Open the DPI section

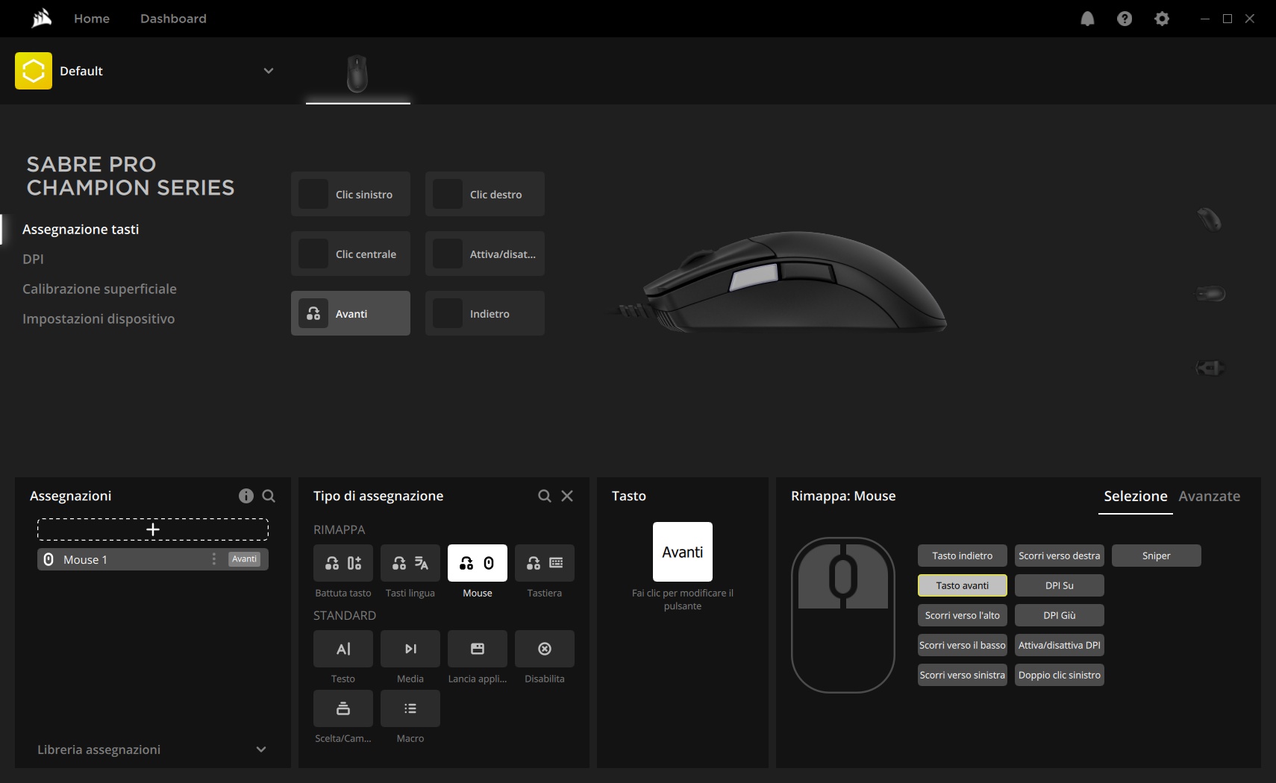[x=33, y=259]
